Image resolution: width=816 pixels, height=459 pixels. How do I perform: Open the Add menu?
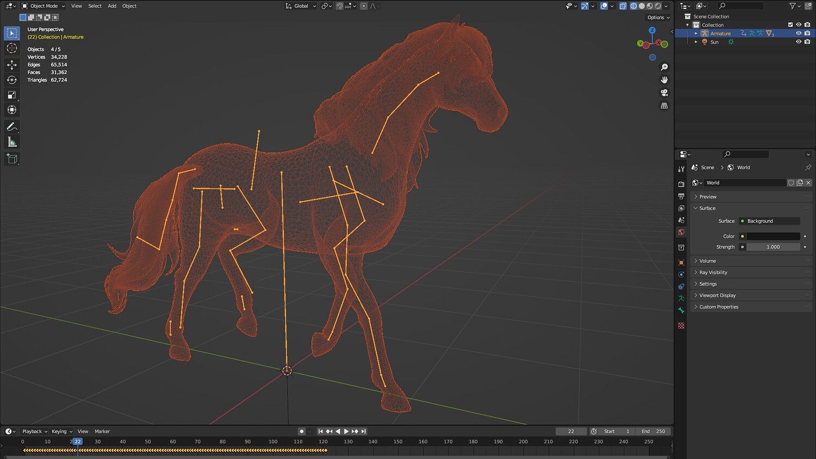(112, 6)
